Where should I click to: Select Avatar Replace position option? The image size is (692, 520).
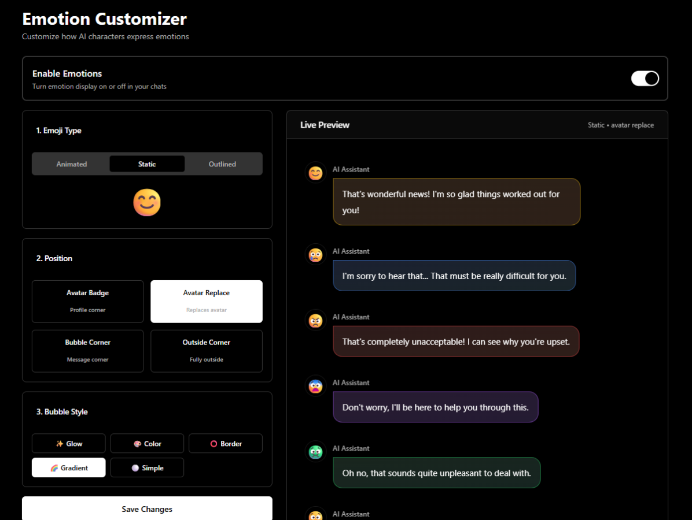pyautogui.click(x=207, y=301)
